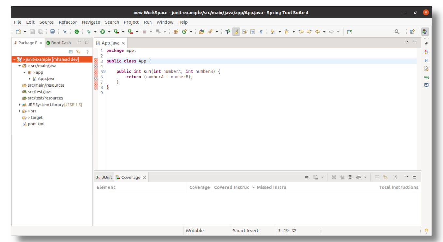Select the Java perspective button

[x=425, y=32]
